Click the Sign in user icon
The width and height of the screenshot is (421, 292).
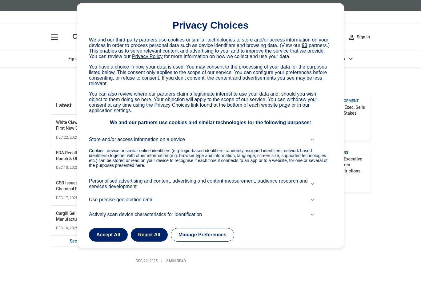click(x=351, y=37)
